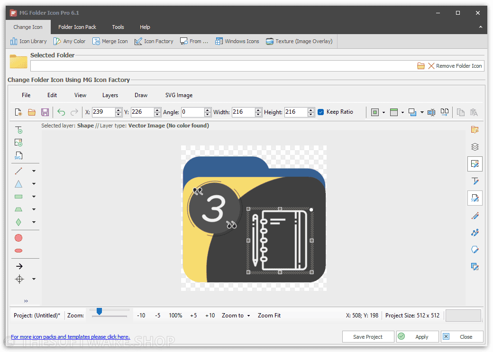Image resolution: width=493 pixels, height=352 pixels.
Task: Zoom in by +10
Action: click(210, 316)
